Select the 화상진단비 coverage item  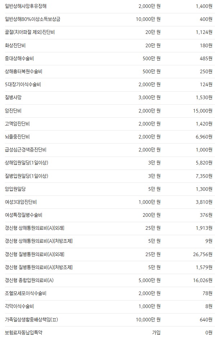15,45
